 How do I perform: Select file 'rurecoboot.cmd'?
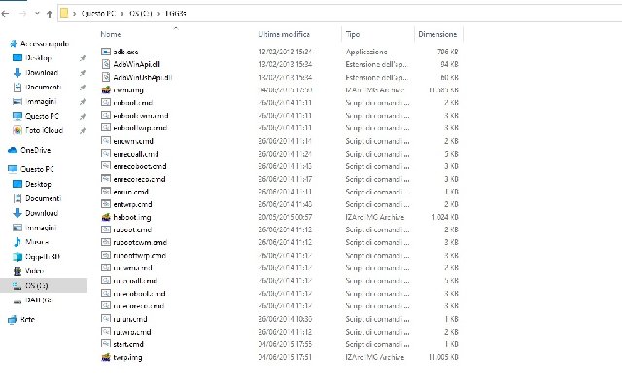pos(139,294)
